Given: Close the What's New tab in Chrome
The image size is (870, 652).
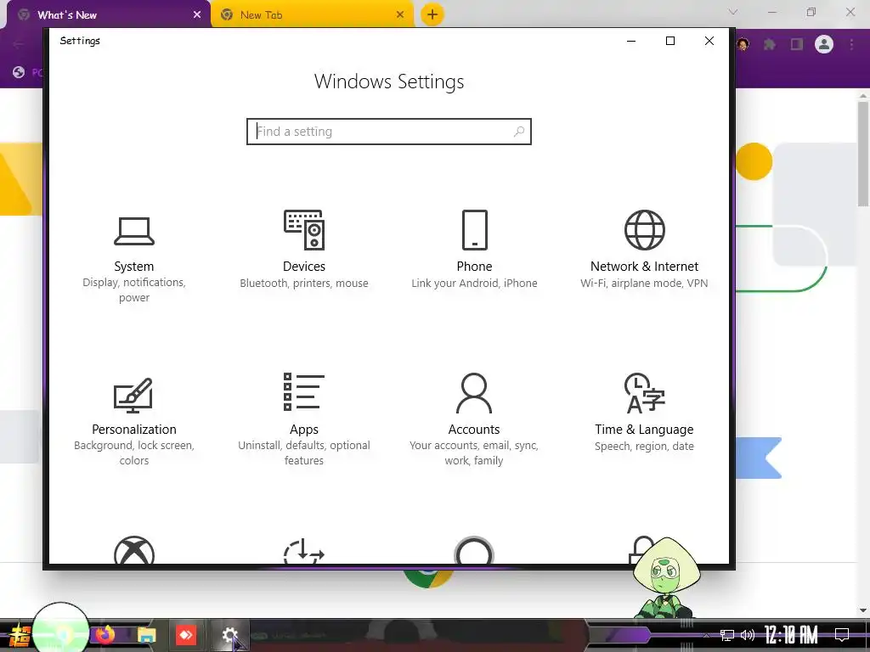Looking at the screenshot, I should click(197, 15).
